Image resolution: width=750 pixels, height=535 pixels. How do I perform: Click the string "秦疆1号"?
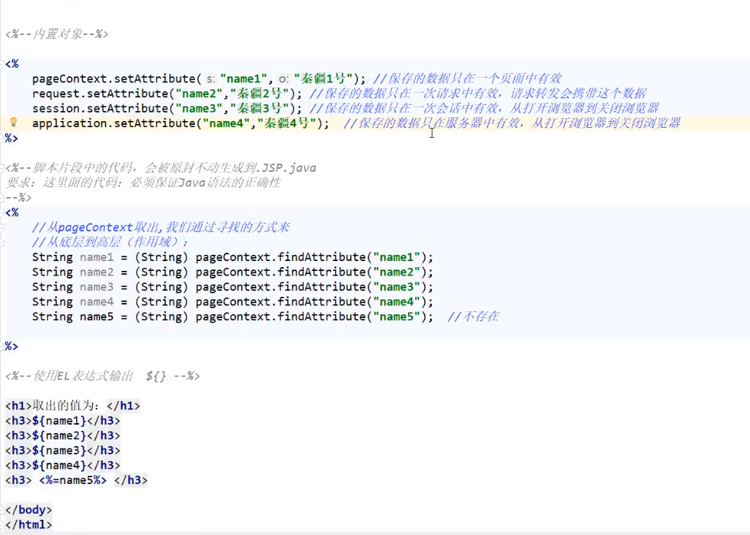point(324,78)
